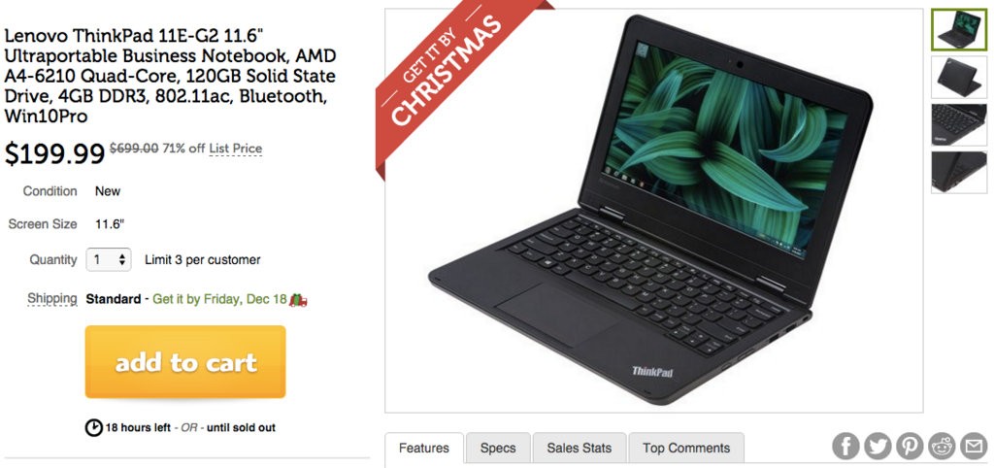
Task: Click the Shipping label link
Action: (x=52, y=299)
